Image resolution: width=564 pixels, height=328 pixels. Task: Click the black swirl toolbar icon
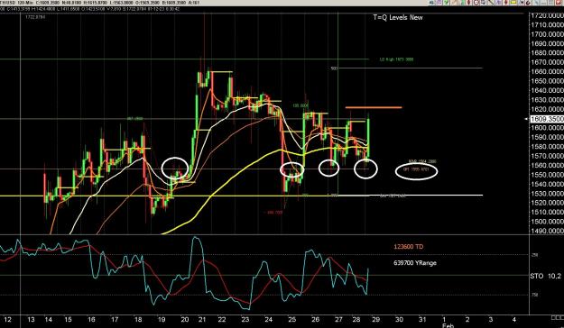pos(529,3)
